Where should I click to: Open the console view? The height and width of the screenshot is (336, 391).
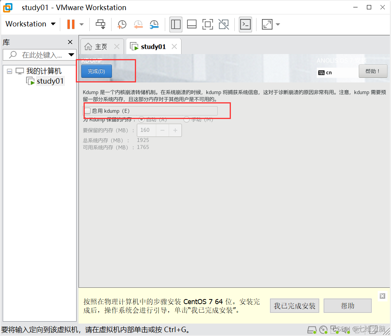click(x=245, y=24)
